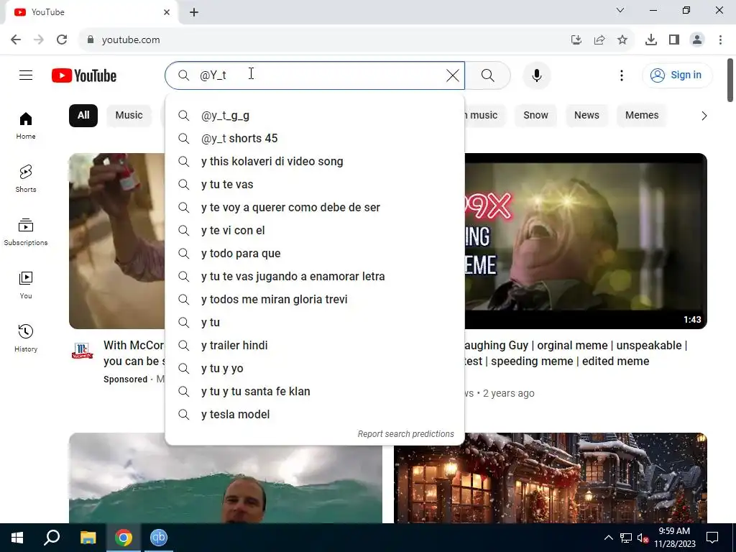
Task: Open the laughing guy meme video thumbnail
Action: click(x=585, y=241)
